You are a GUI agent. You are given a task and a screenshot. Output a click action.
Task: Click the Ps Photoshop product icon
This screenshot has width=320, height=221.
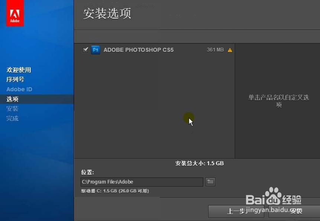tap(96, 50)
